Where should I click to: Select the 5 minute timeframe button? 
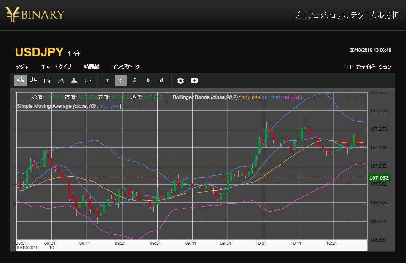pos(134,81)
